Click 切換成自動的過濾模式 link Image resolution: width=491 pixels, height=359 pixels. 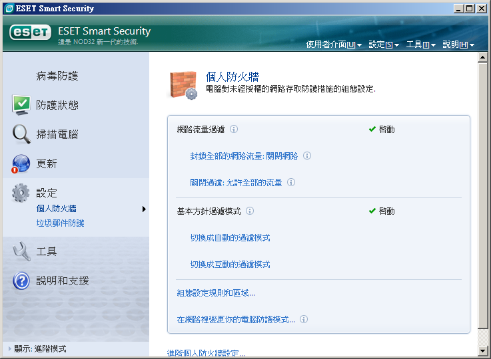coord(230,238)
